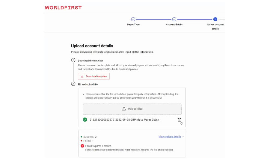This screenshot has width=270, height=160.
Task: Click the Upload files drop area
Action: pos(132,109)
